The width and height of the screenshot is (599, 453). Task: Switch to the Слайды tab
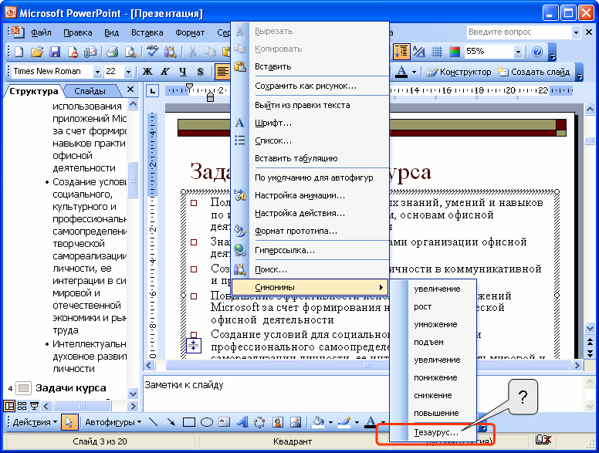[90, 91]
